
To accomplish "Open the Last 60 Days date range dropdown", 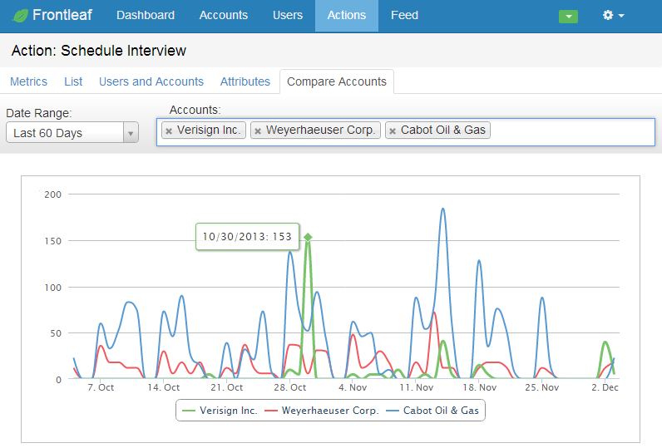I will point(72,132).
